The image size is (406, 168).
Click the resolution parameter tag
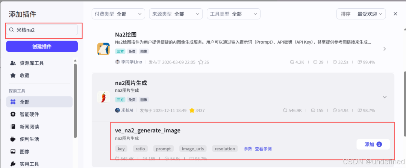point(225,149)
